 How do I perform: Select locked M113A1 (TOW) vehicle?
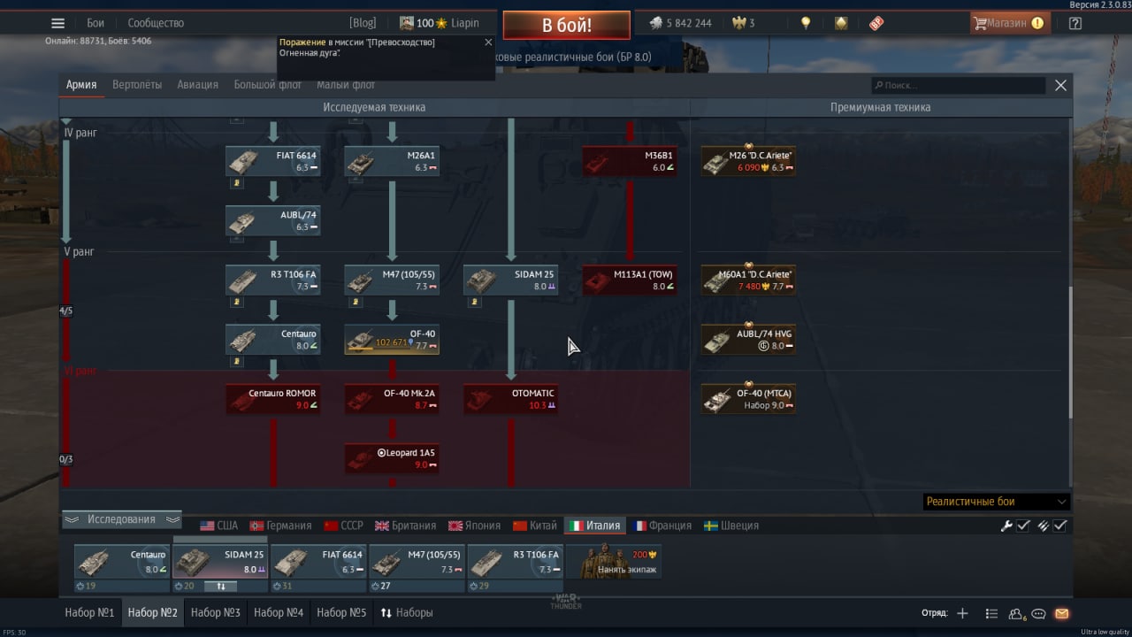pyautogui.click(x=630, y=280)
